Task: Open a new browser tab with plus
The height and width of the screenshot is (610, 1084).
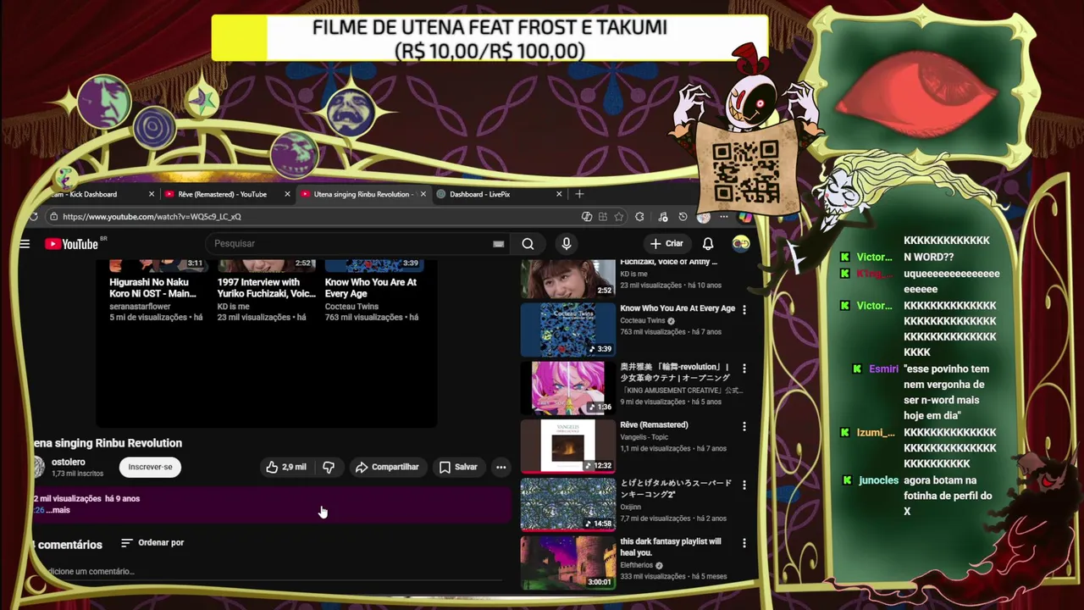Action: (x=579, y=194)
